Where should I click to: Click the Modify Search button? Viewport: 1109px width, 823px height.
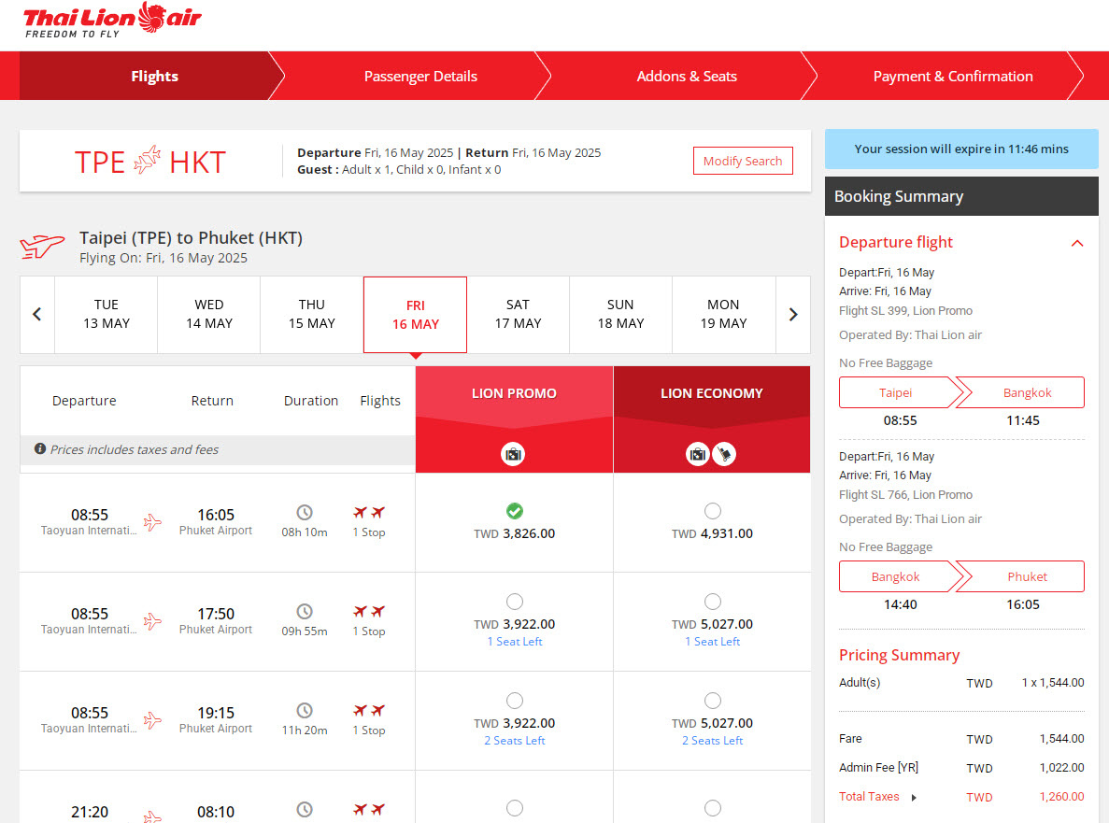[743, 161]
